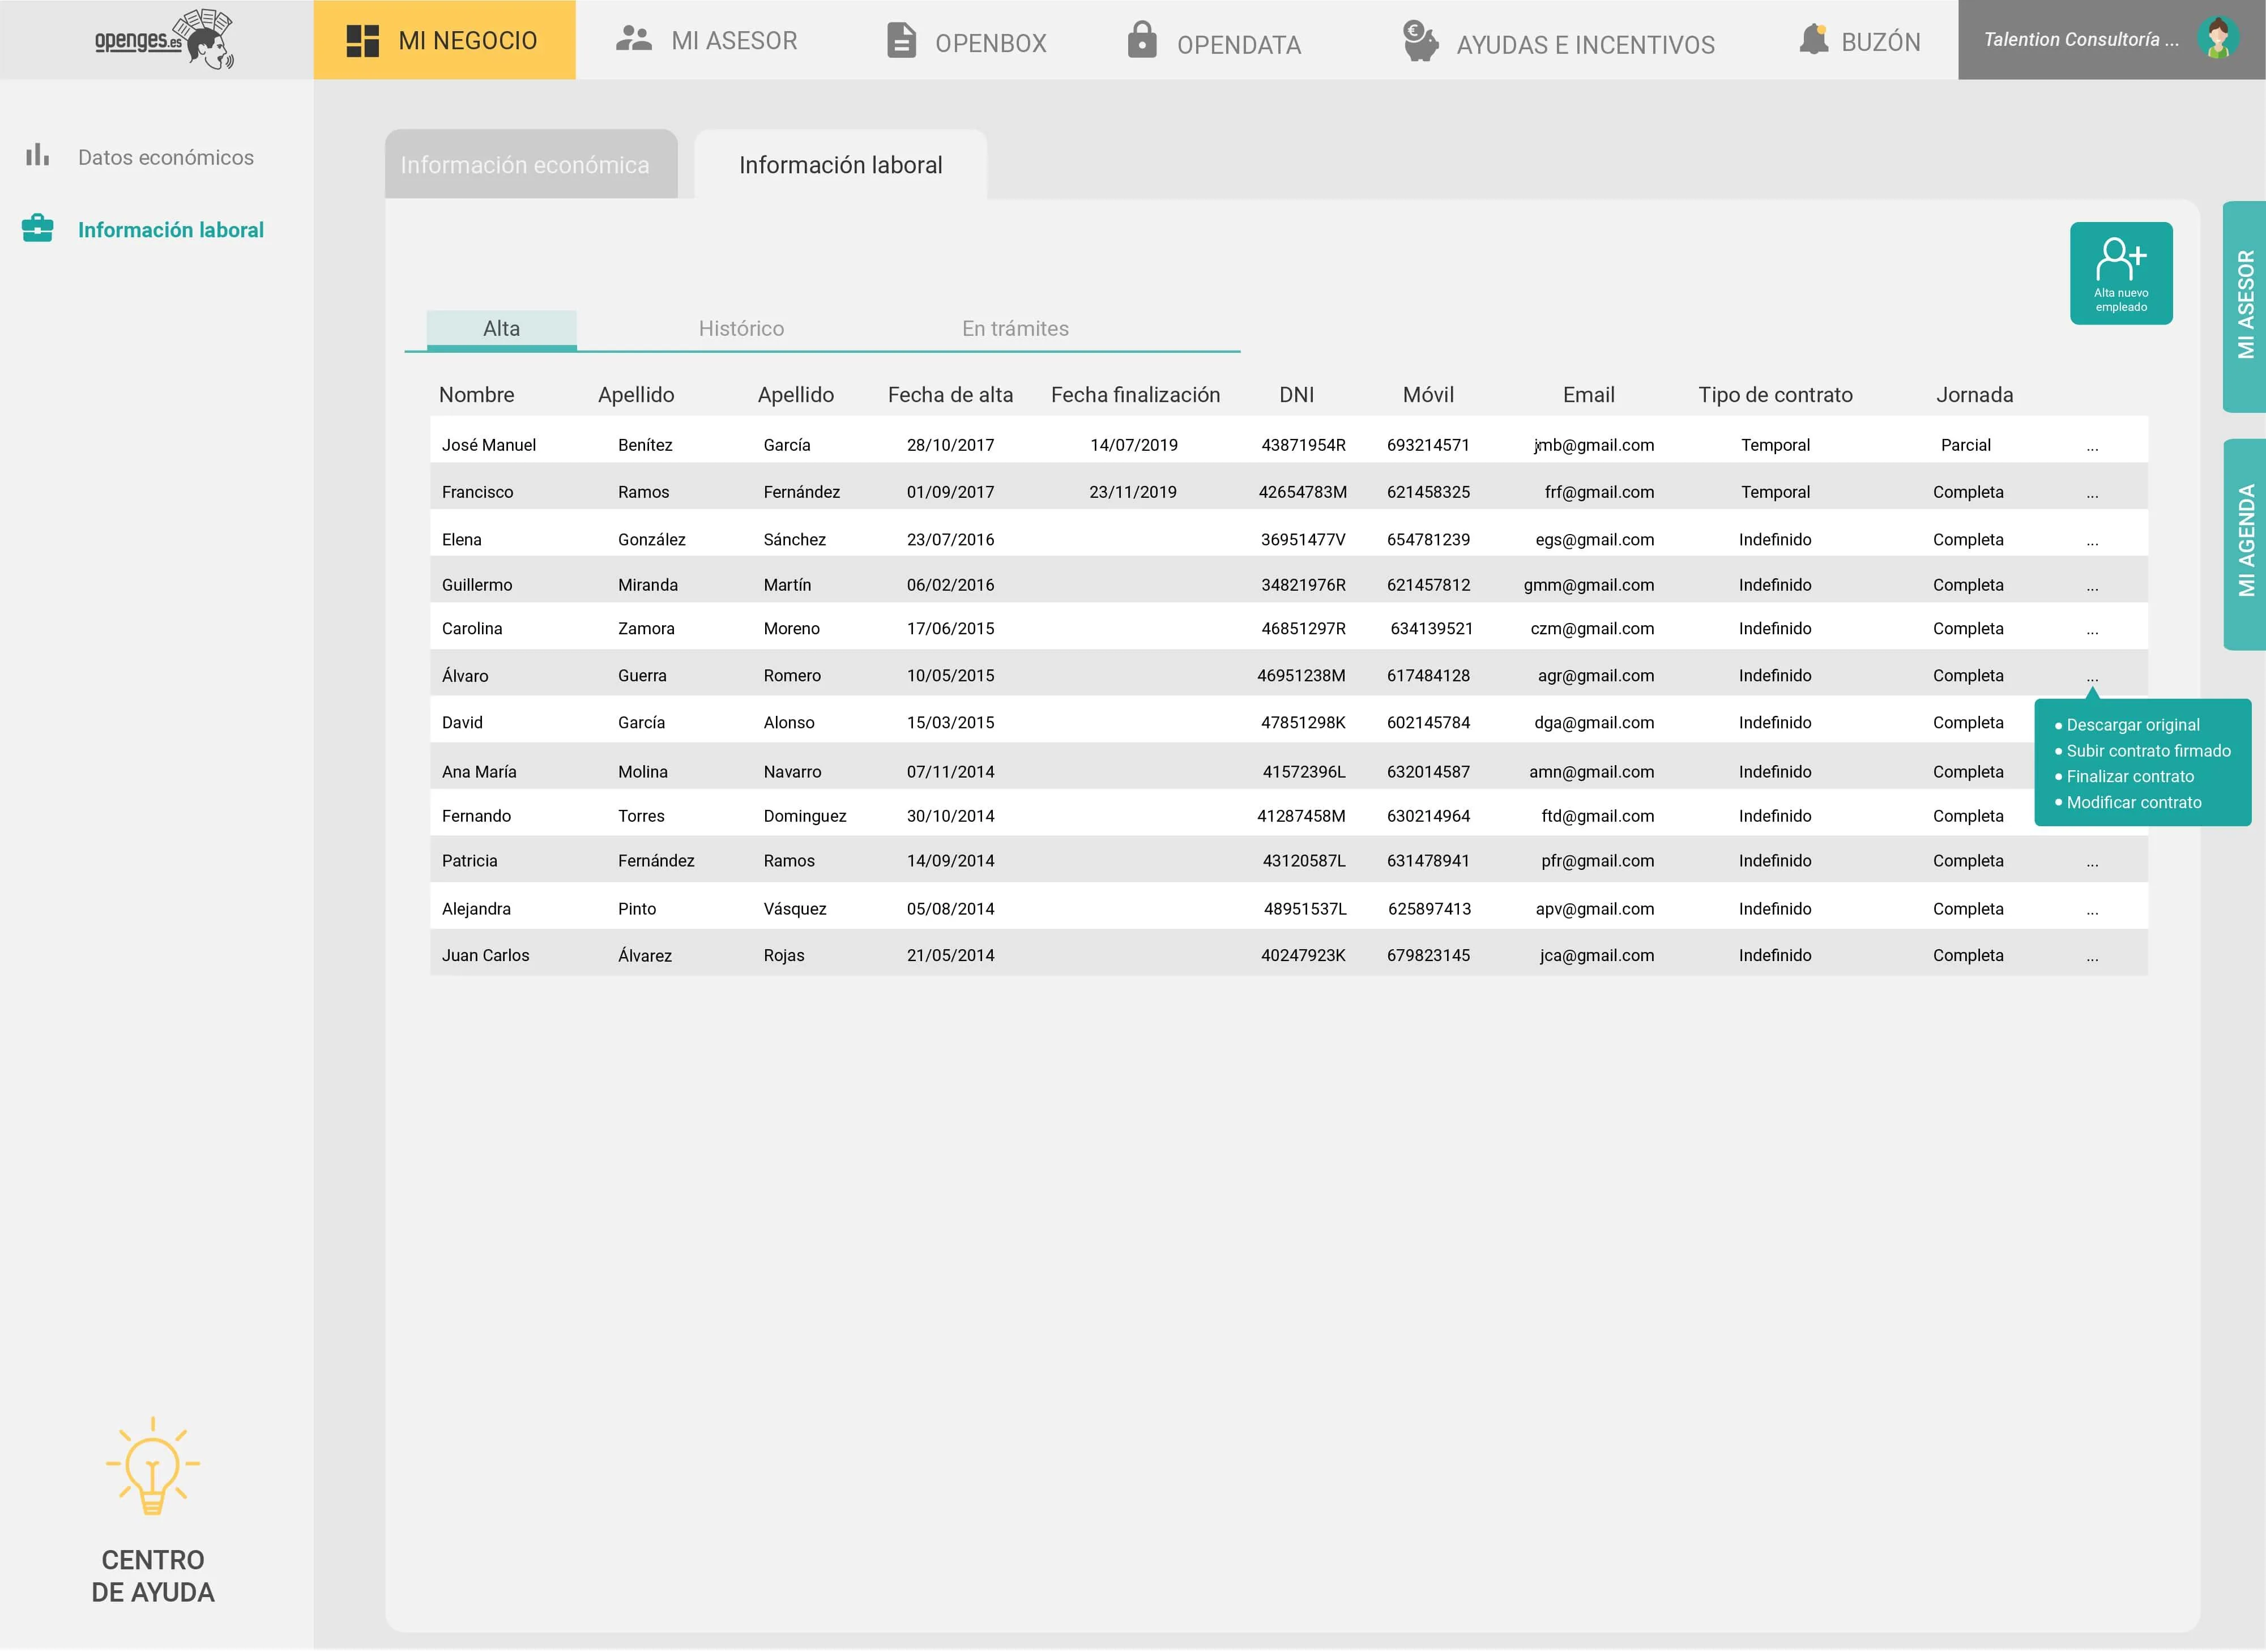Open the user avatar profile picture
The image size is (2266, 1652).
tap(2217, 39)
